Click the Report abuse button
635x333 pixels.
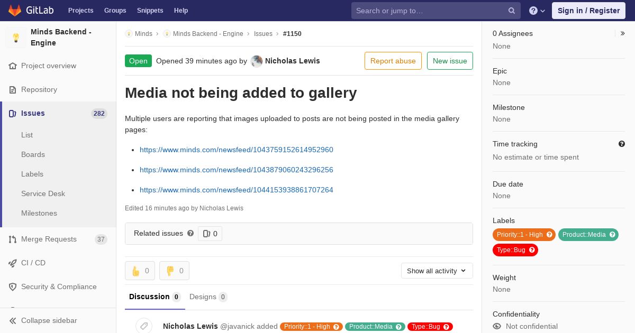(x=393, y=61)
